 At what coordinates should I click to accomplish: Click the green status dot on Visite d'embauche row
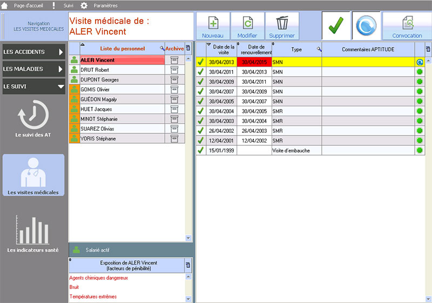point(420,150)
